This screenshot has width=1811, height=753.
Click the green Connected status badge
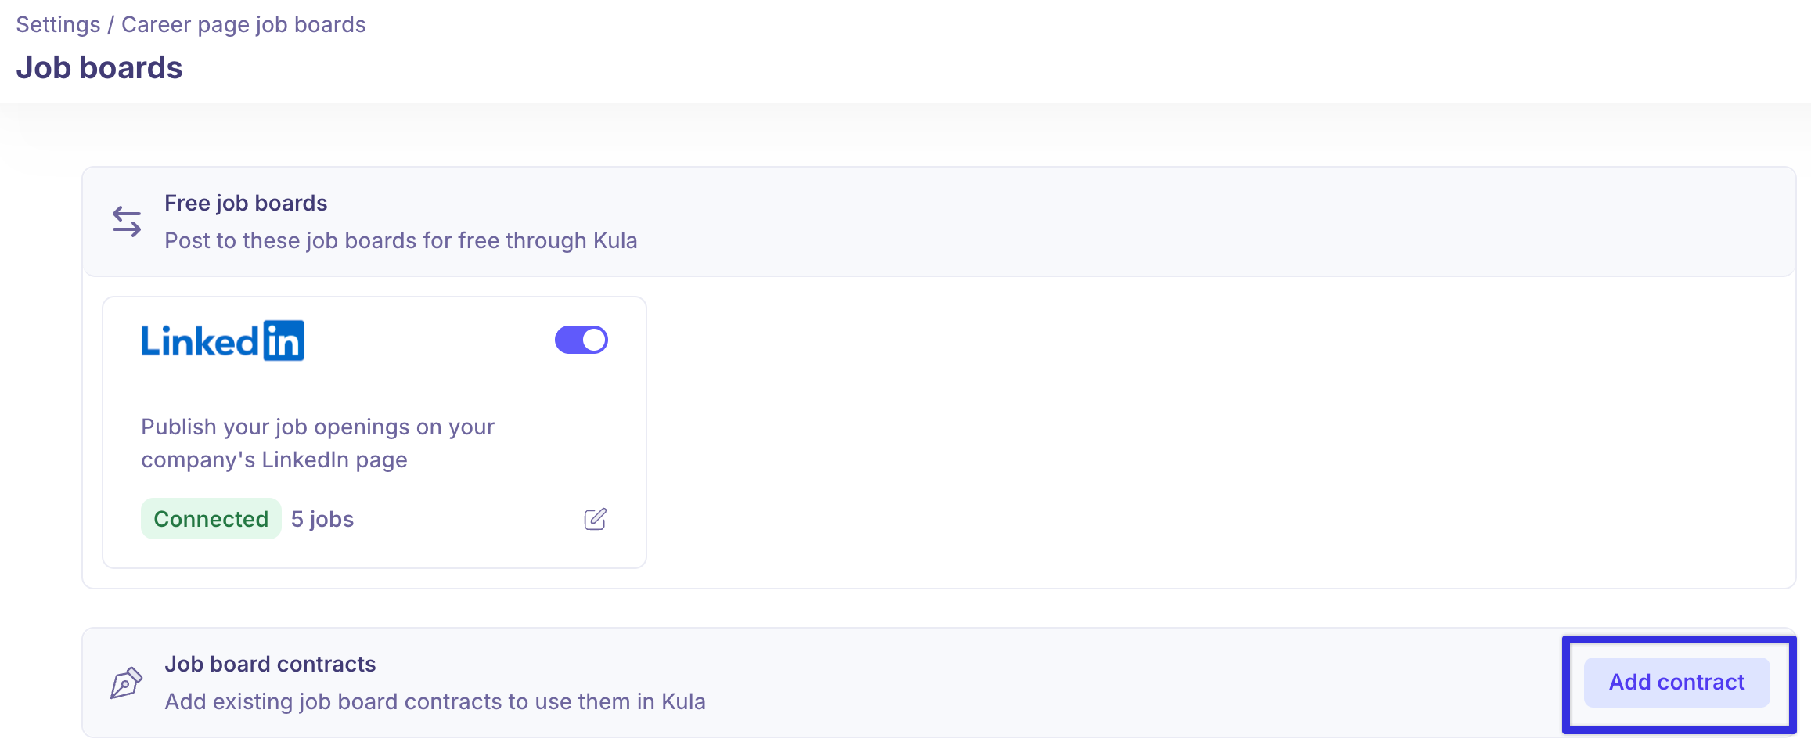[211, 519]
